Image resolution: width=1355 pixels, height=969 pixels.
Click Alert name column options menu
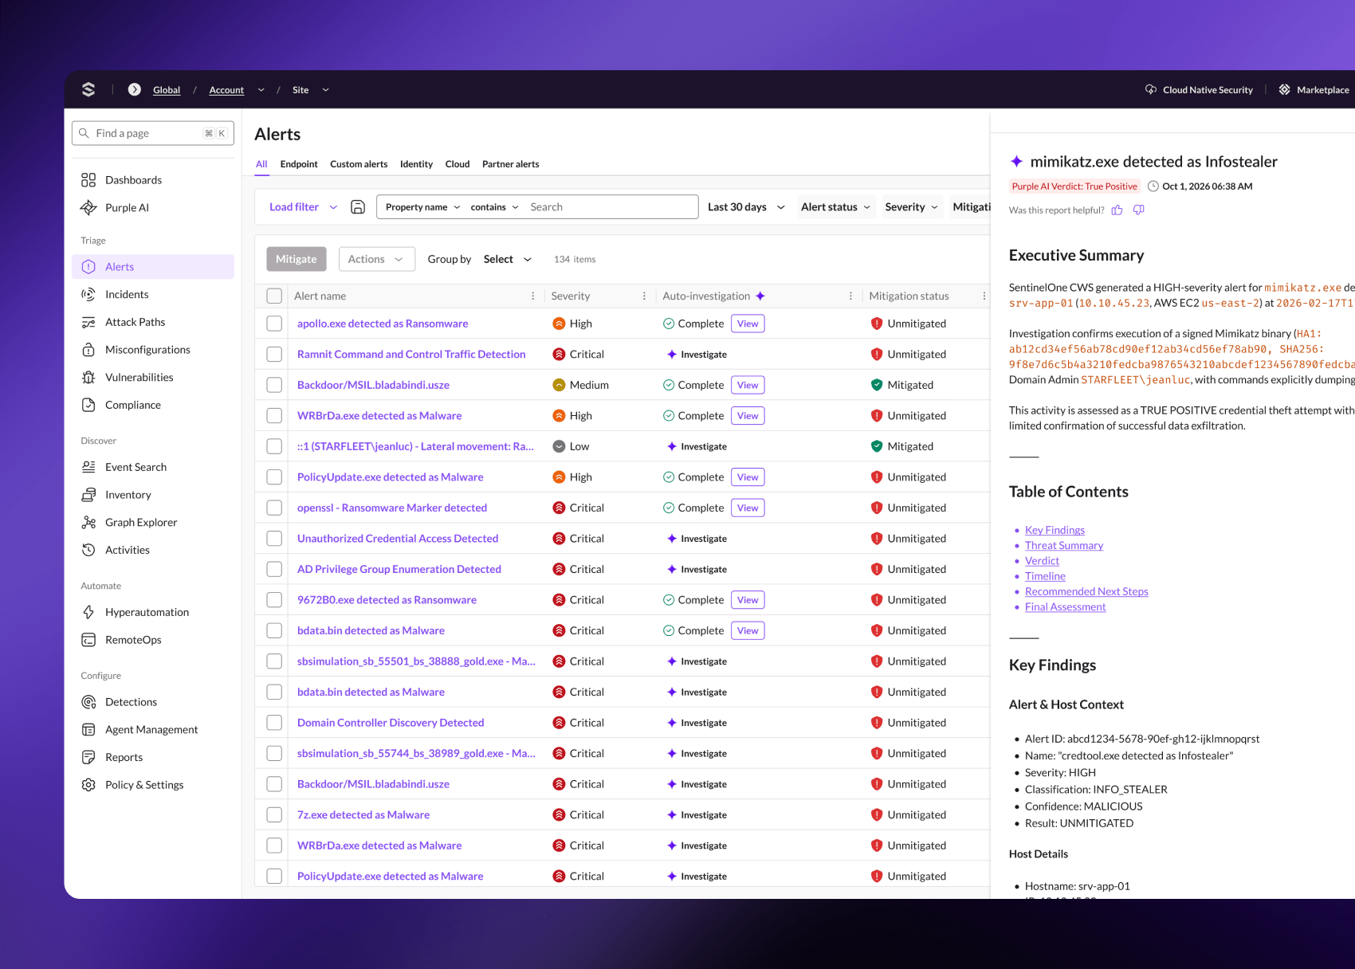point(533,296)
